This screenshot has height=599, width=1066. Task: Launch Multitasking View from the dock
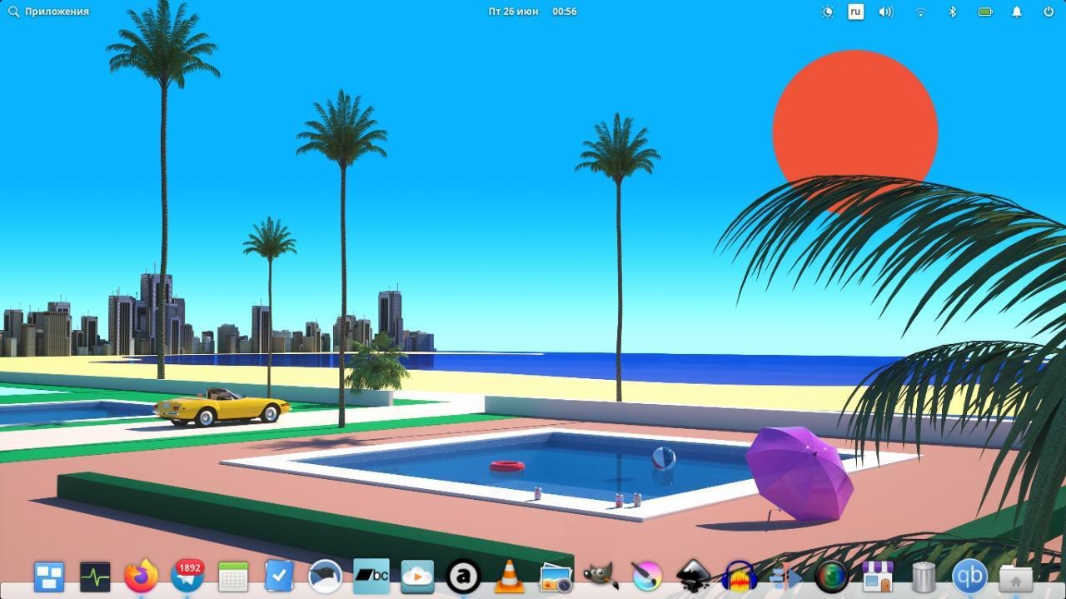[49, 576]
